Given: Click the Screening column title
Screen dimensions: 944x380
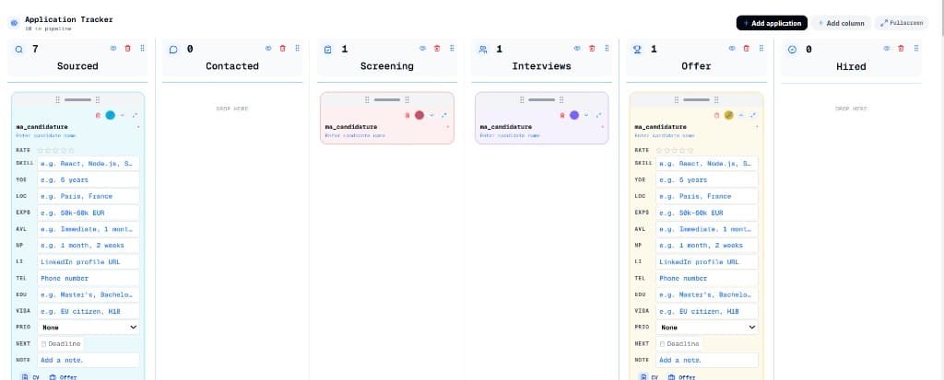Looking at the screenshot, I should 386,66.
